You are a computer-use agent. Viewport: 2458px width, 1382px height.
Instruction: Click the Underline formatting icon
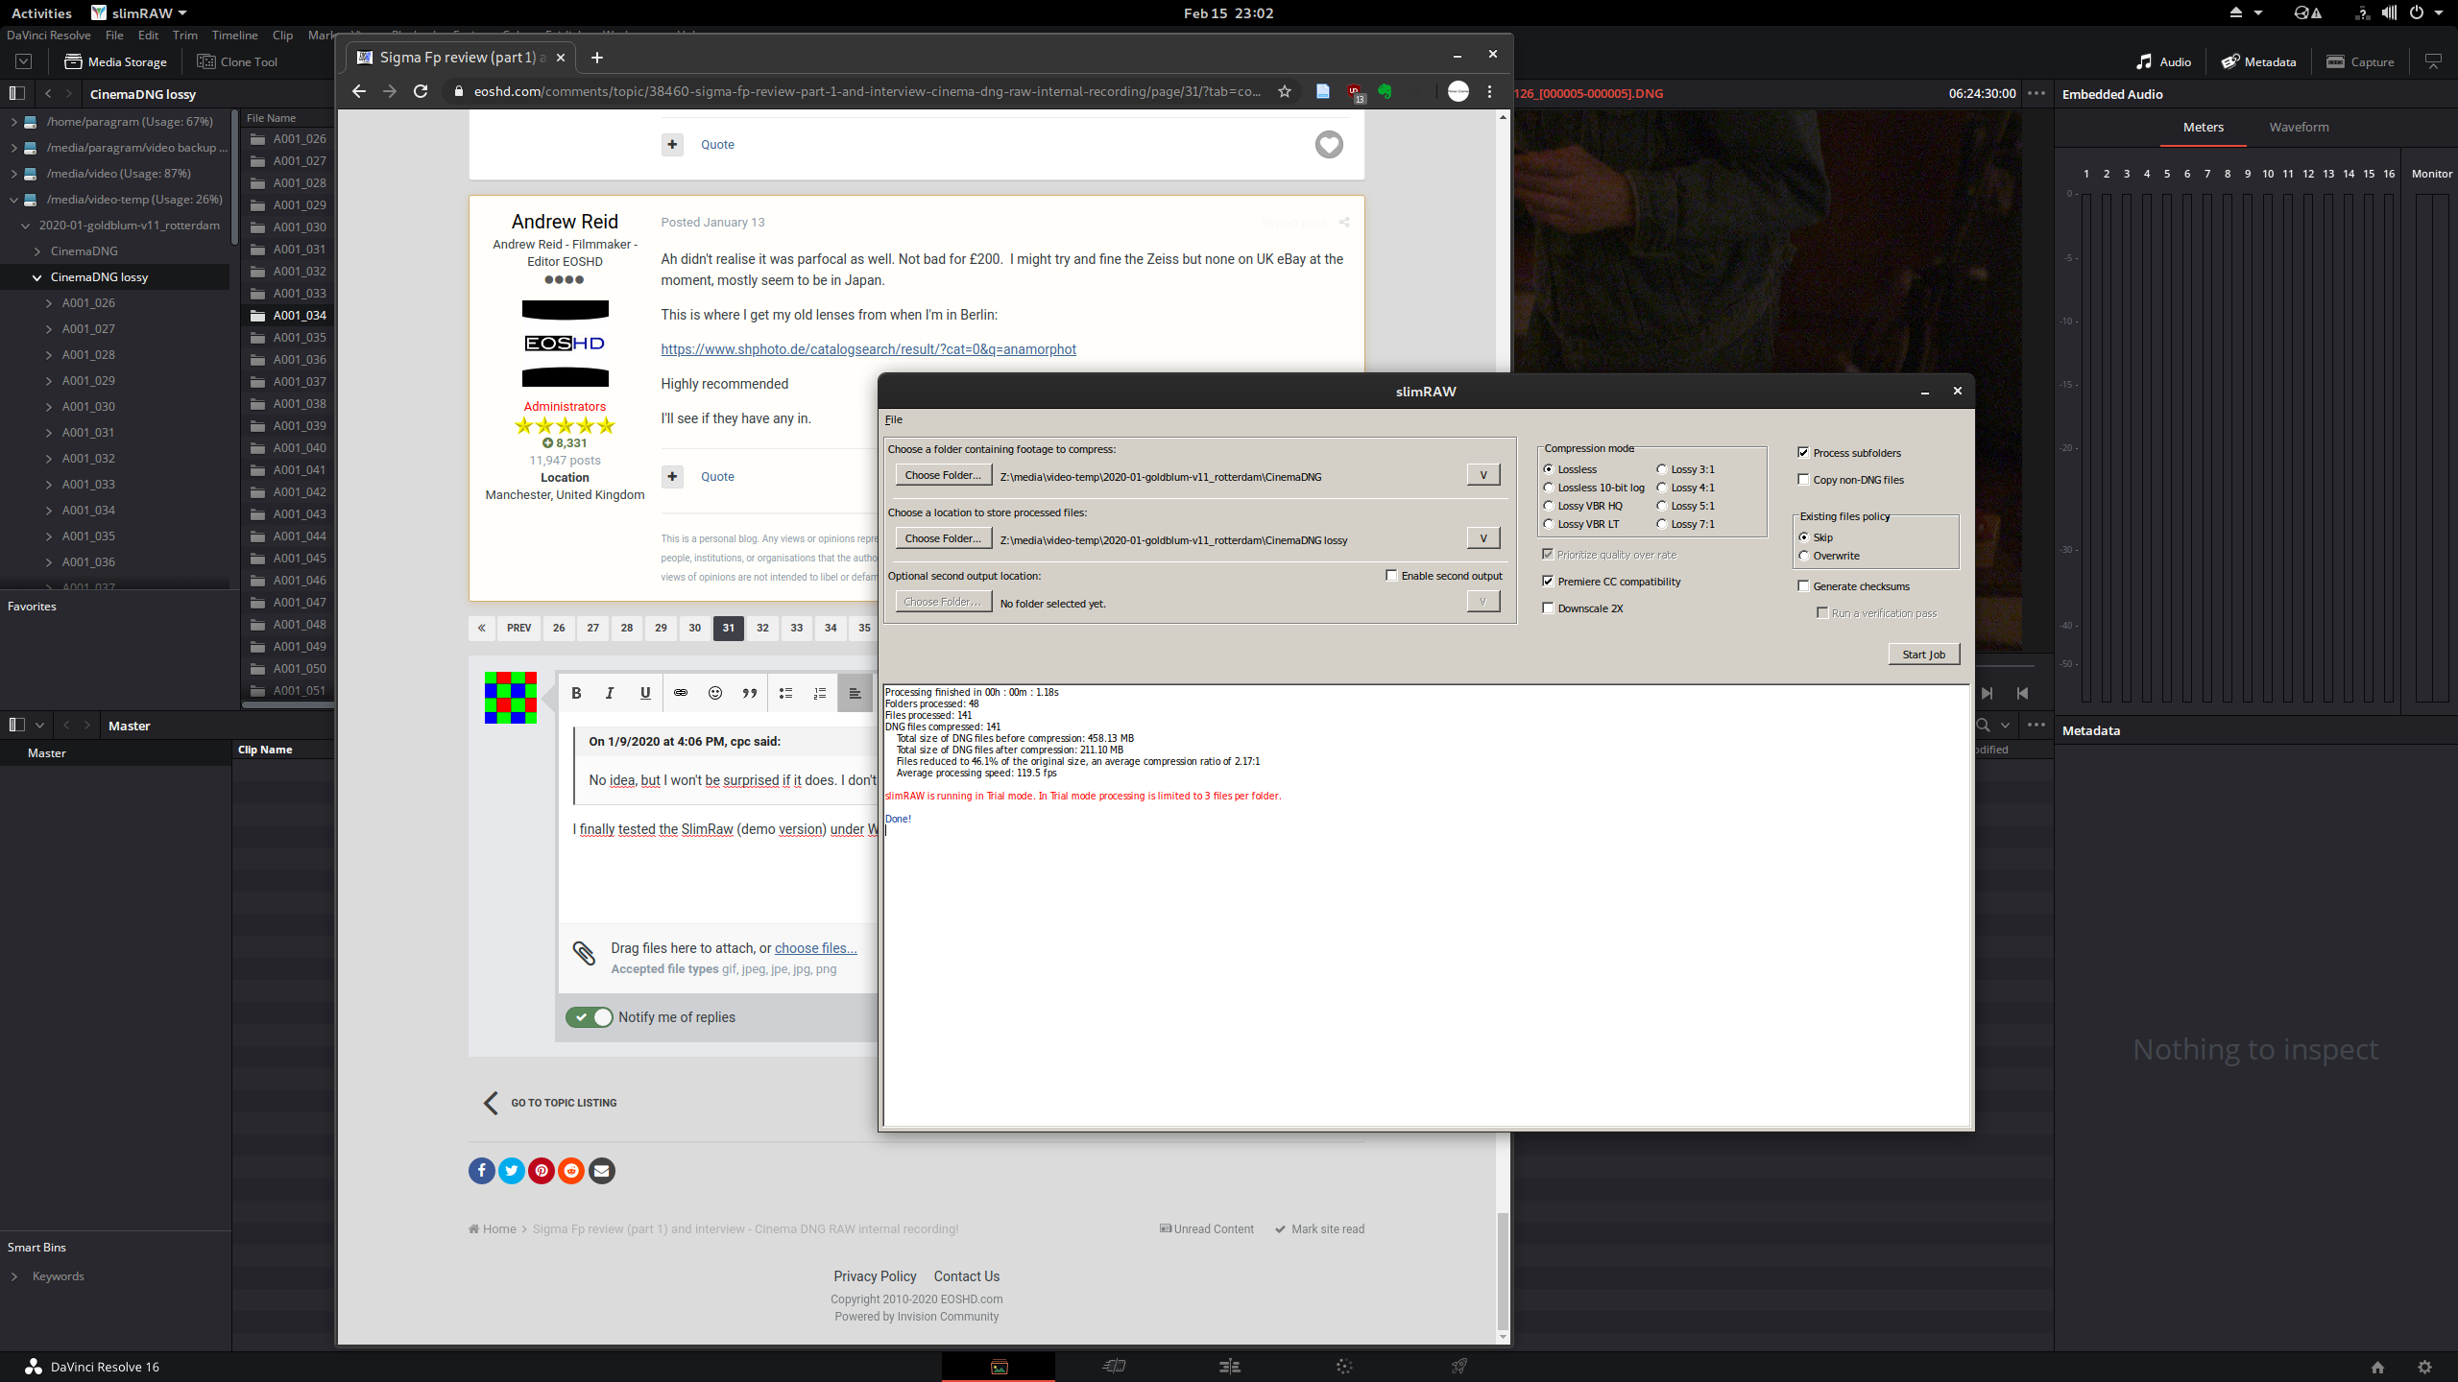tap(645, 693)
